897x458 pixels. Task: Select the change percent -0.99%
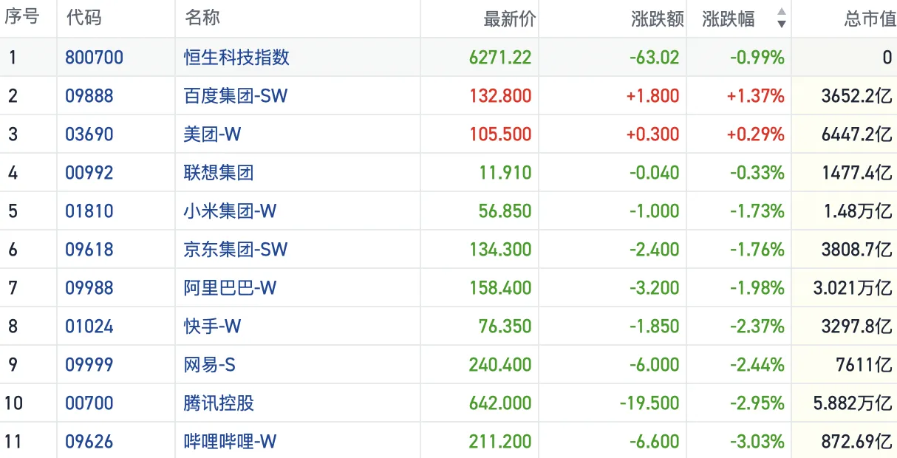[x=757, y=58]
